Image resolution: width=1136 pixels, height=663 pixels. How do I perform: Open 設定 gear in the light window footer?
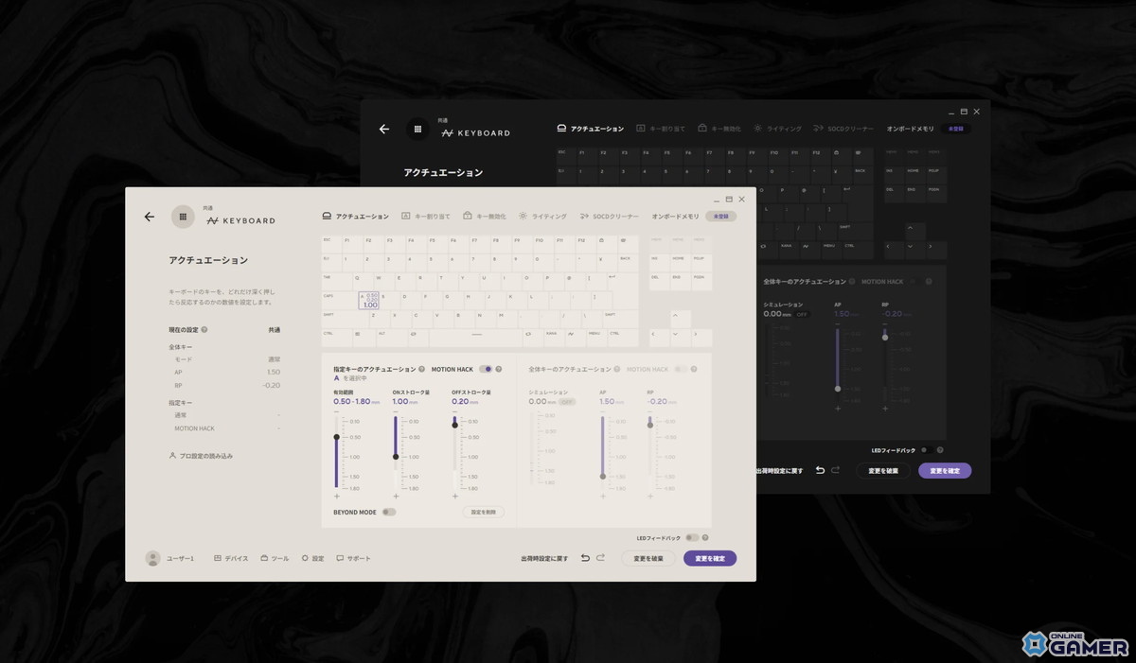pos(312,559)
